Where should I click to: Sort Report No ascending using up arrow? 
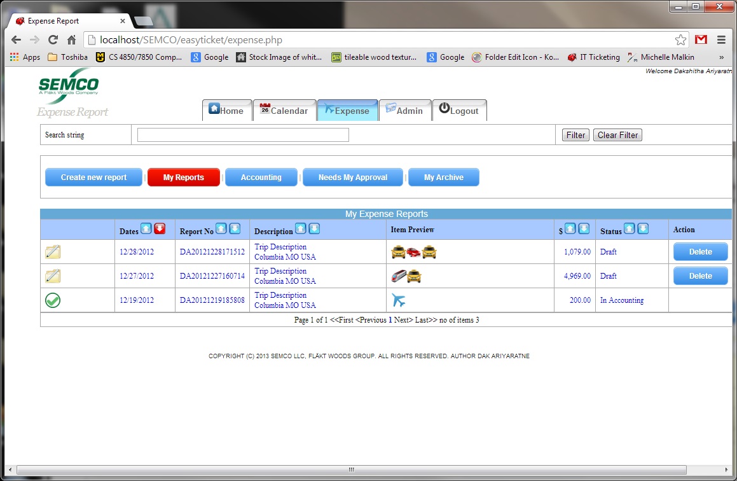click(x=221, y=229)
